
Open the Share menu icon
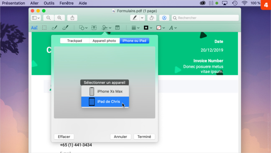72,18
